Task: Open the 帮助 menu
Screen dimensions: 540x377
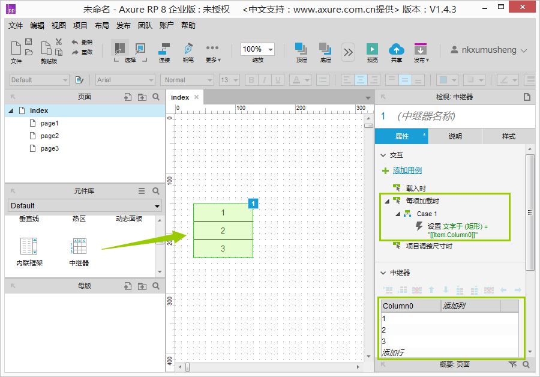Action: coord(188,25)
